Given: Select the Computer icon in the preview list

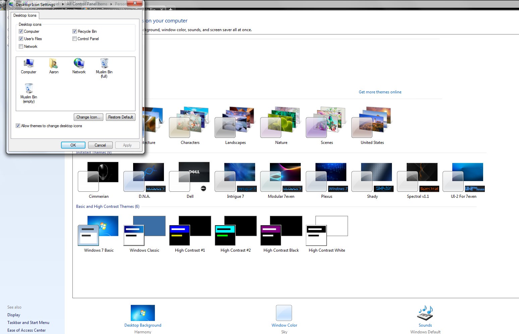Looking at the screenshot, I should click(28, 66).
